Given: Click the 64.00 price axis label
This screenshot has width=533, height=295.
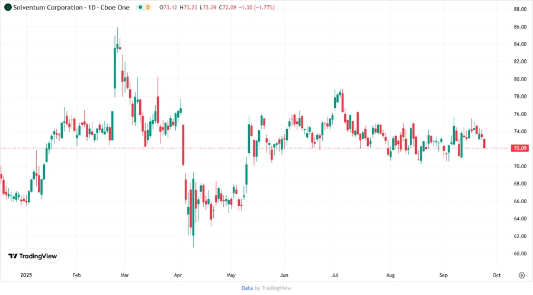Looking at the screenshot, I should tap(520, 219).
